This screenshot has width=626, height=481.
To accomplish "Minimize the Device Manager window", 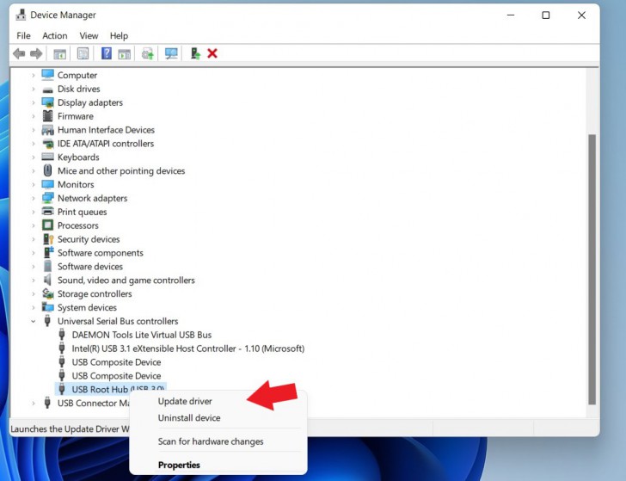I will 511,15.
